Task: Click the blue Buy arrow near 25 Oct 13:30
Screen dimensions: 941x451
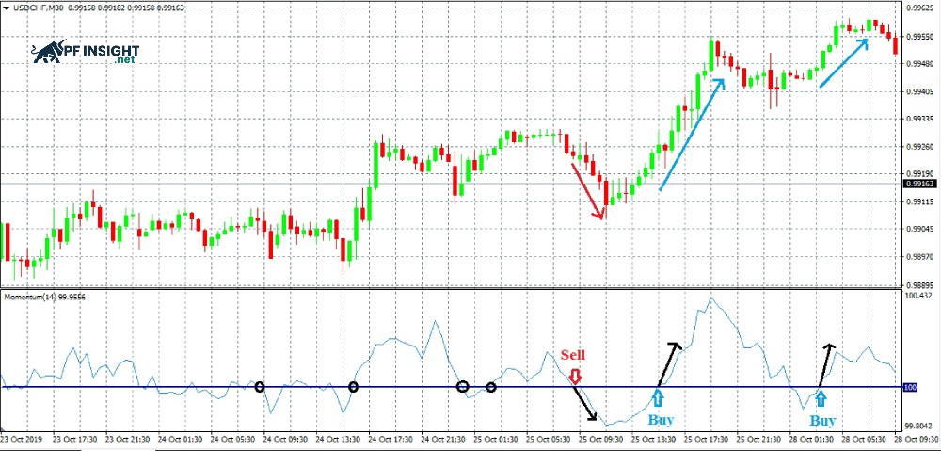Action: pyautogui.click(x=660, y=399)
